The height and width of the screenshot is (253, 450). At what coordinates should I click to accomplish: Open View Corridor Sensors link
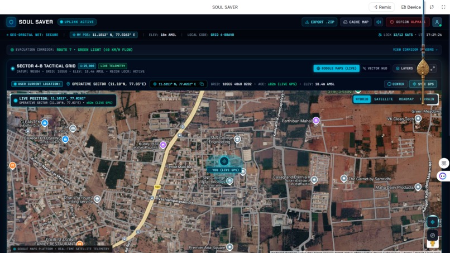(415, 50)
